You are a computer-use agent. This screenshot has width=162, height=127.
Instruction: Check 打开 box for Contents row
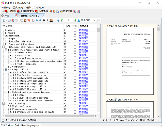coord(75,30)
